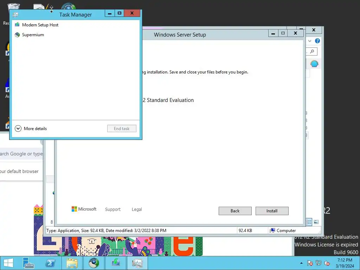This screenshot has height=270, width=360.
Task: Switch to Supermium browser on taskbar
Action: point(94,263)
